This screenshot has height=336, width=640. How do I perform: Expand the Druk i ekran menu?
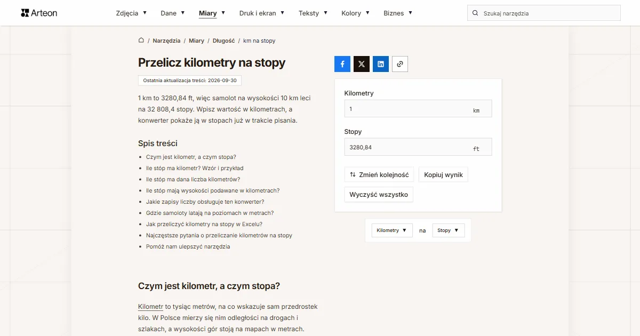(262, 13)
